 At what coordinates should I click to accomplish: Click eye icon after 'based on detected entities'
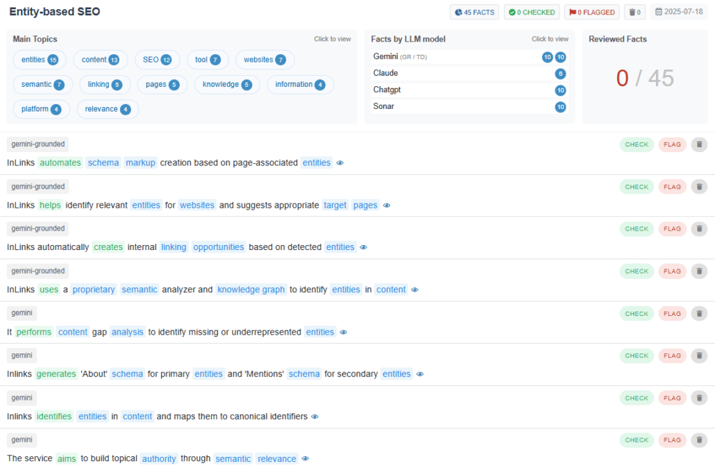coord(364,247)
